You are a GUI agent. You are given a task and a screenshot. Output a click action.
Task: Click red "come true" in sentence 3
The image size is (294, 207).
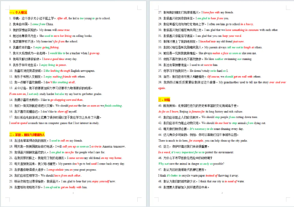(64, 30)
